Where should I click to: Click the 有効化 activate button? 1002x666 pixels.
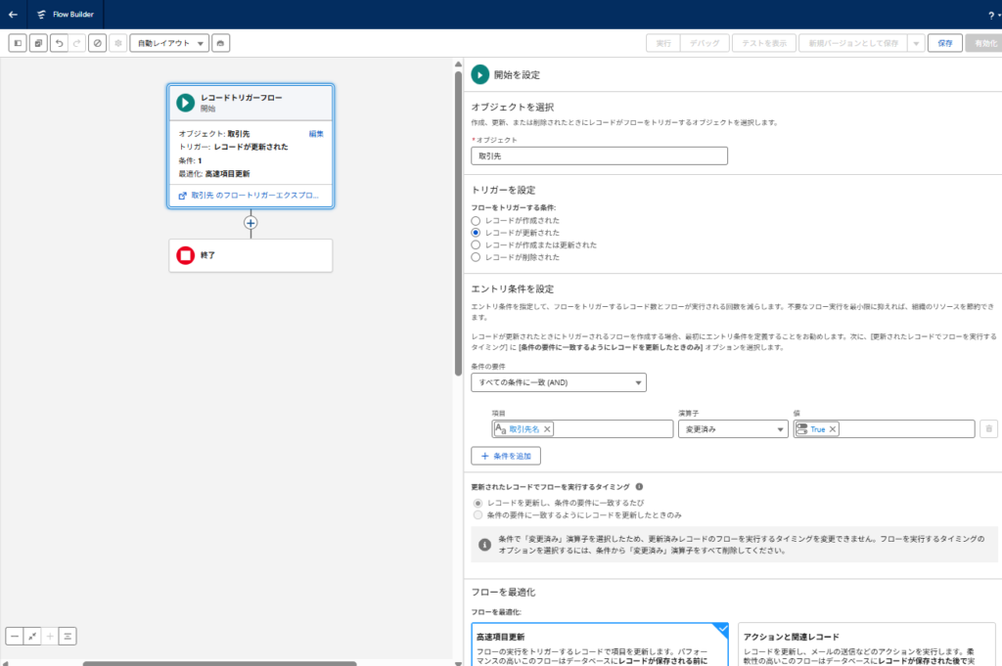(984, 43)
